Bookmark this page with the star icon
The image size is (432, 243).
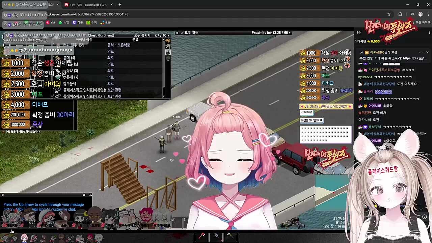(x=389, y=14)
